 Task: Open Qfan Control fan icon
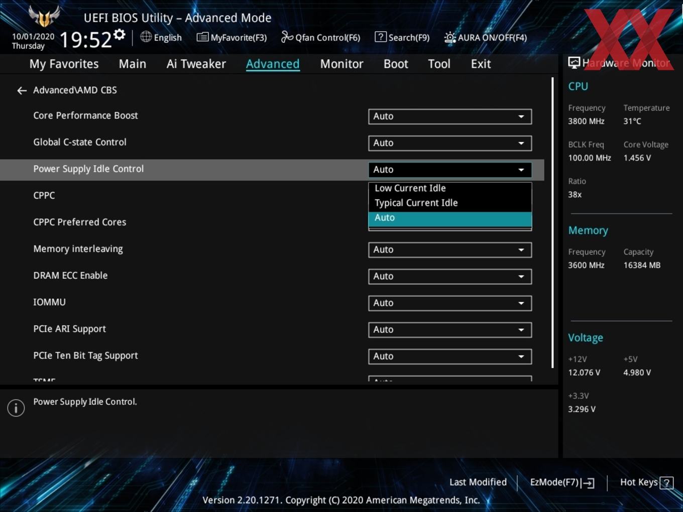pyautogui.click(x=287, y=37)
